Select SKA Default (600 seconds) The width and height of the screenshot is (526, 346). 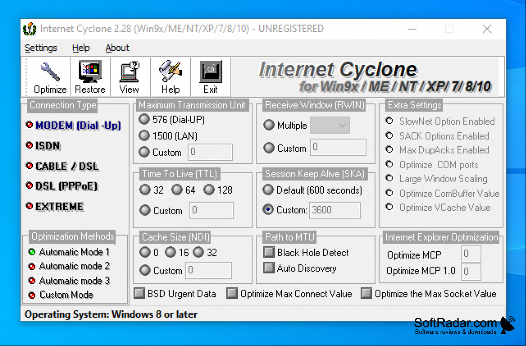click(x=312, y=190)
